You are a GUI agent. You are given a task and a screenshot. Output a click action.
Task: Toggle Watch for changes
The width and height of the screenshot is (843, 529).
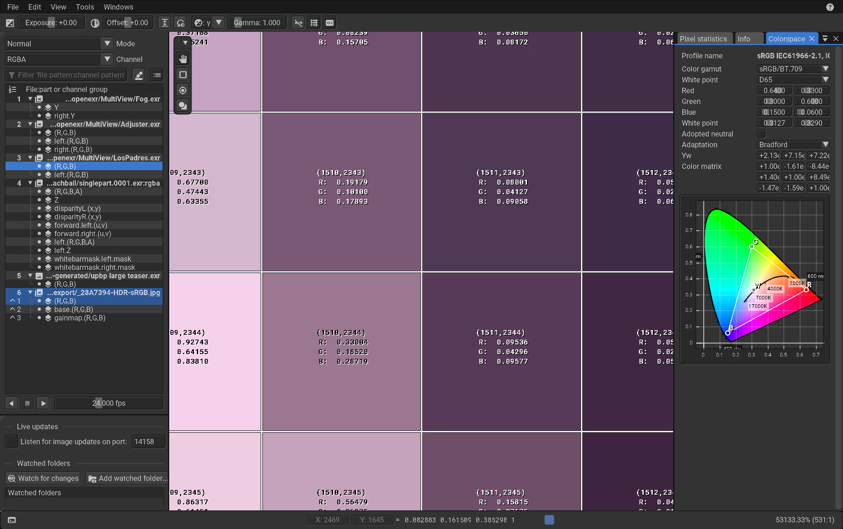[43, 479]
